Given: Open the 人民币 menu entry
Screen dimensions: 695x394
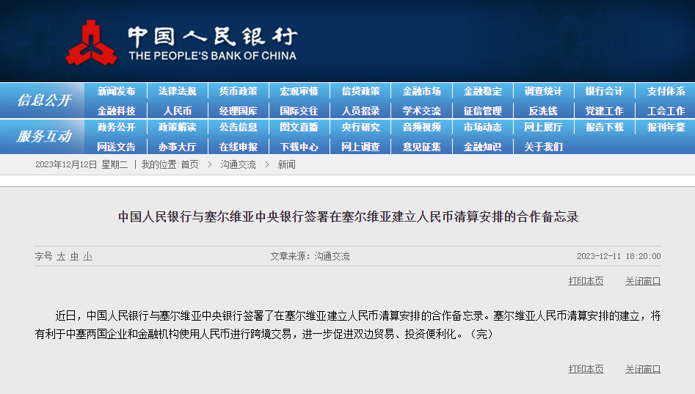Looking at the screenshot, I should [x=177, y=111].
